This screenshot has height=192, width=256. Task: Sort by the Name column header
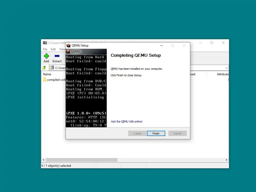click(x=47, y=74)
